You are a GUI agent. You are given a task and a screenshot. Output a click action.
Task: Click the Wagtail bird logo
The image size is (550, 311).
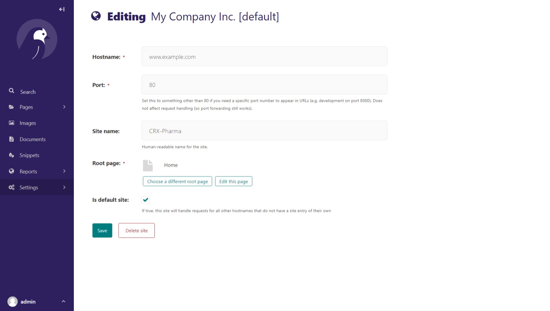pyautogui.click(x=37, y=39)
